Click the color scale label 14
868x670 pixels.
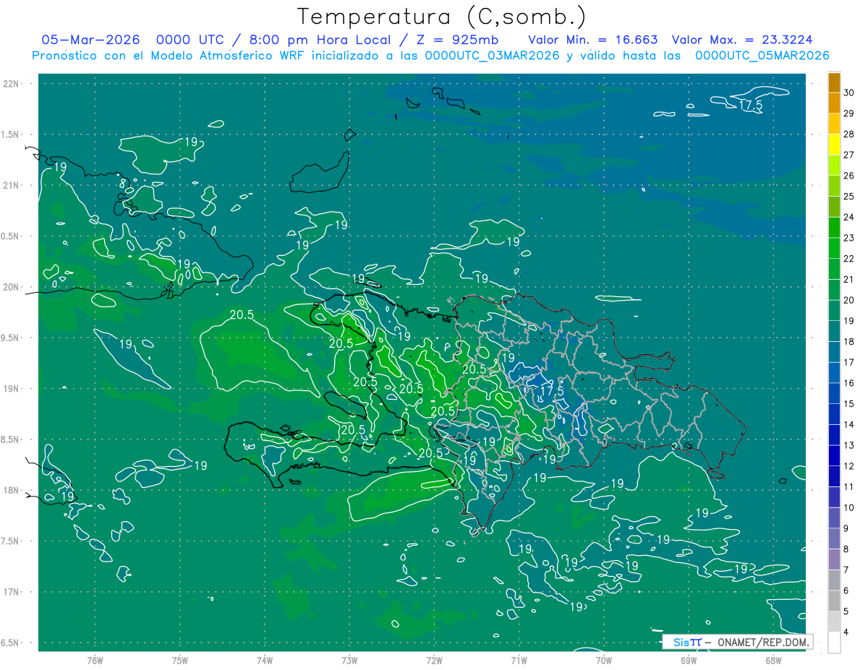[x=849, y=424]
